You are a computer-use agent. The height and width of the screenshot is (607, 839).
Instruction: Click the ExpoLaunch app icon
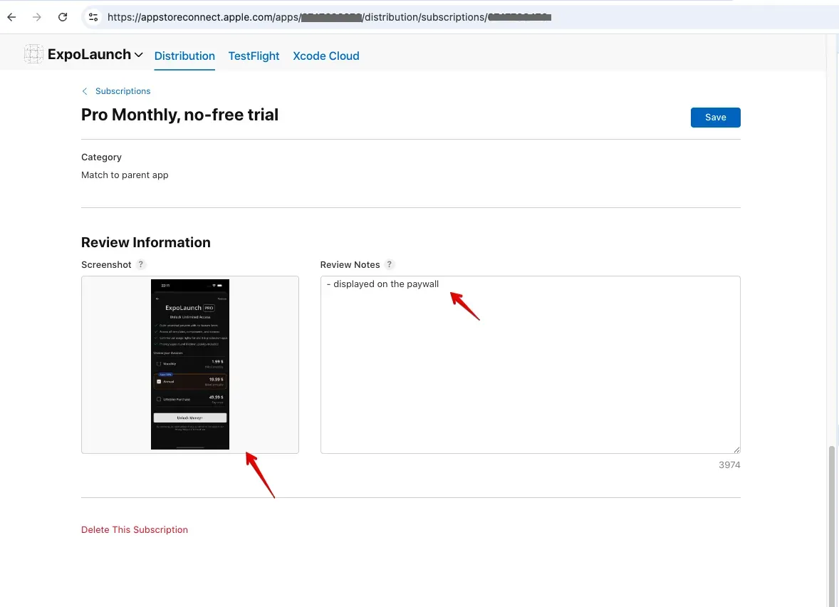click(33, 54)
